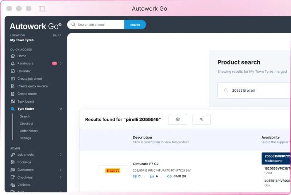Screen dimensions: 291x195
Task: Click the noise level speaker icon
Action: point(169,176)
